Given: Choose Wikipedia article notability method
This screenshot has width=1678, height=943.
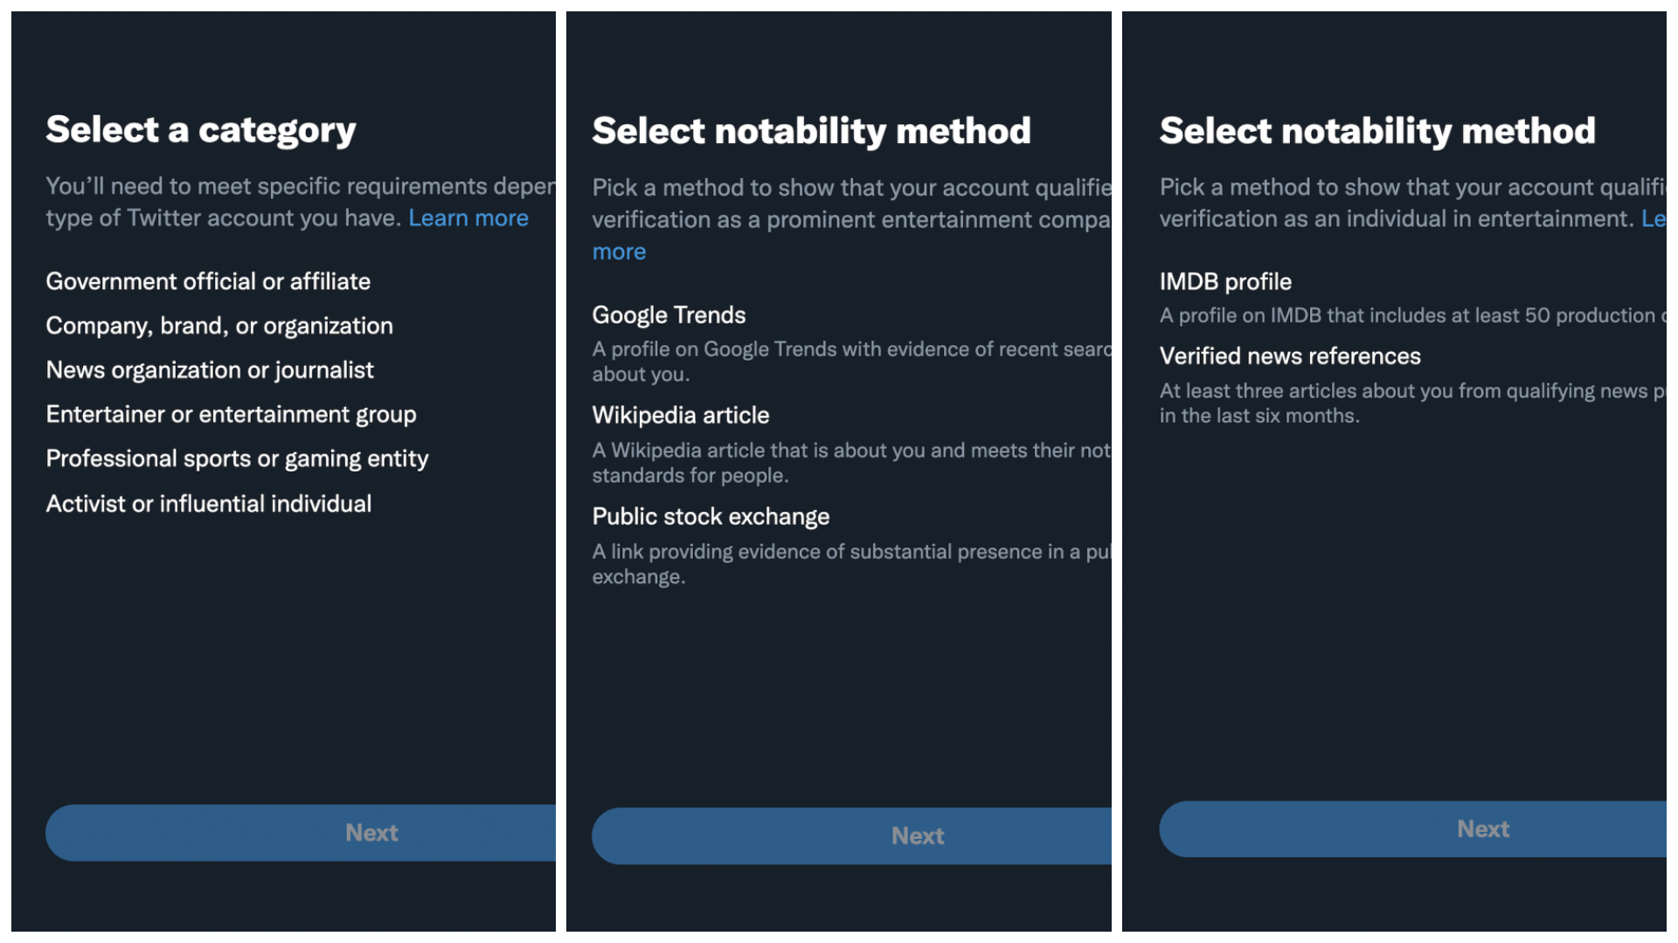Looking at the screenshot, I should (x=681, y=416).
